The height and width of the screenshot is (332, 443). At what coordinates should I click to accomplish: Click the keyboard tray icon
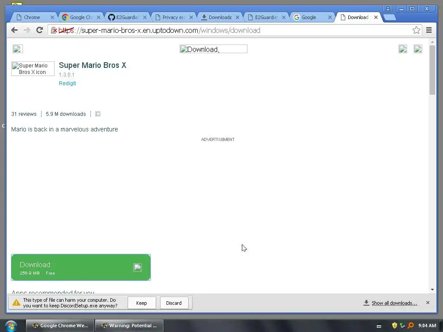coord(379,326)
